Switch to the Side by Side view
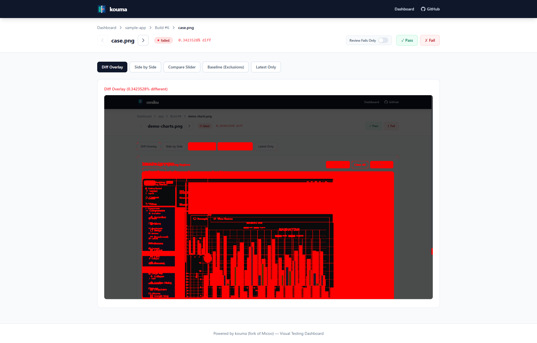Screen dimensions: 537x343 coord(145,67)
